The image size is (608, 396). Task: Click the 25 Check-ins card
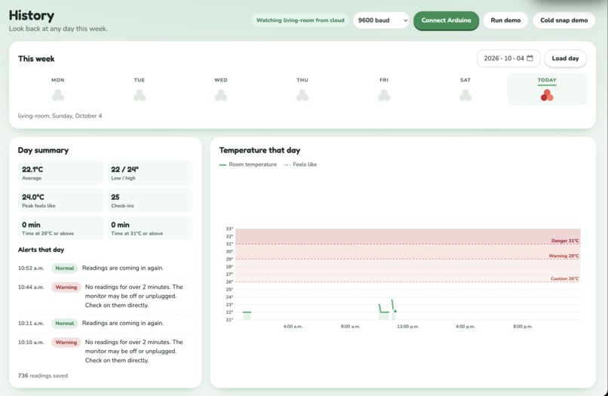coord(150,200)
